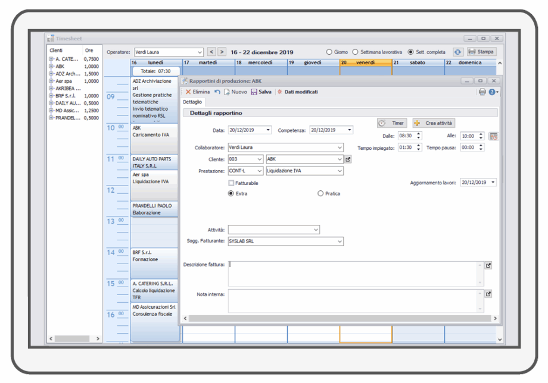Click the Stampa print button
The width and height of the screenshot is (548, 383).
click(482, 52)
